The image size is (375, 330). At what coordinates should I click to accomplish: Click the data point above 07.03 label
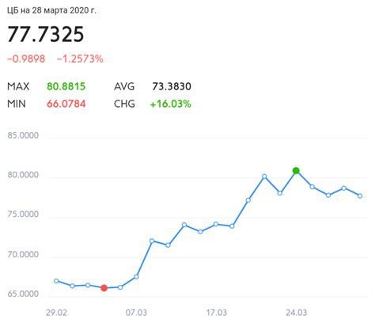[x=136, y=277]
